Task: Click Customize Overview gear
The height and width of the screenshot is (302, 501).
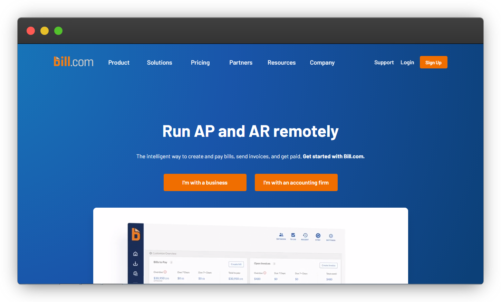Action: click(151, 253)
